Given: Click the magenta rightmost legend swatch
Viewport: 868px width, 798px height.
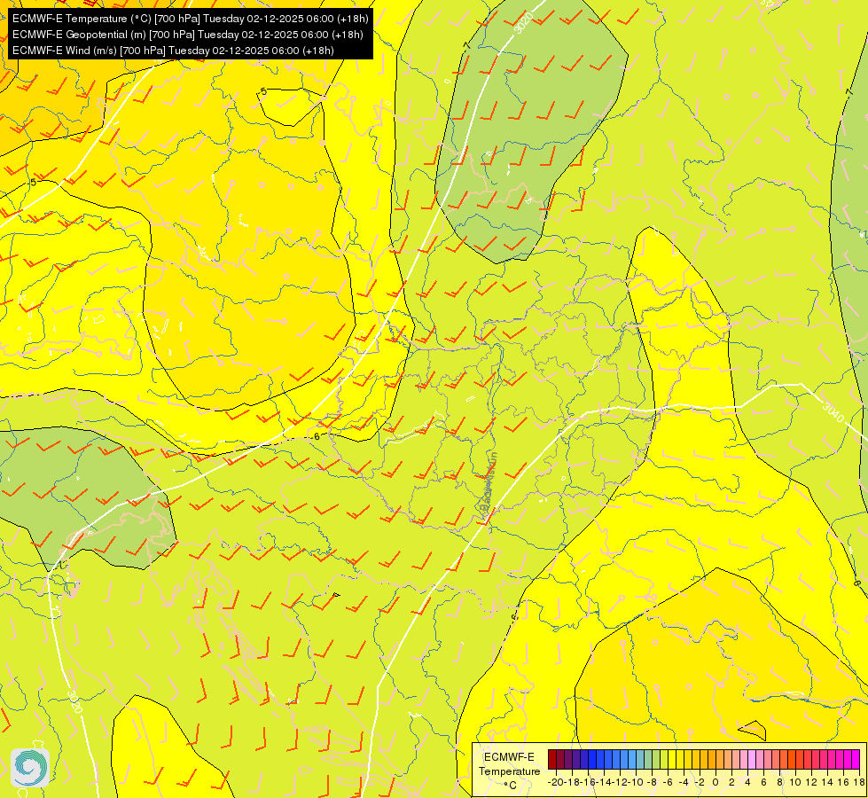Looking at the screenshot, I should 856,759.
